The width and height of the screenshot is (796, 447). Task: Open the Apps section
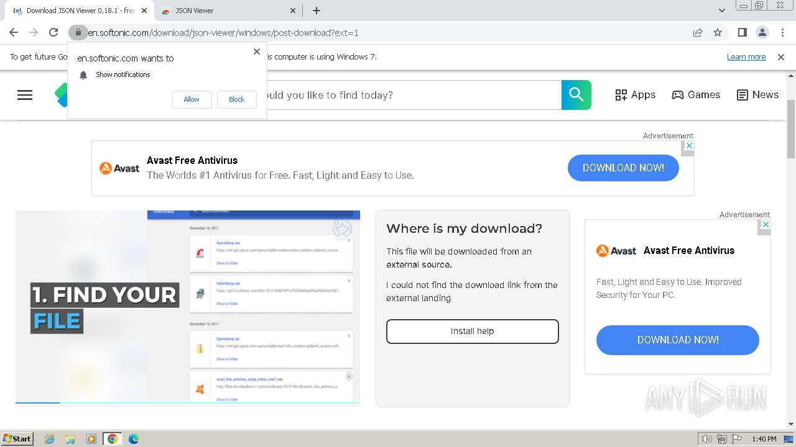635,95
